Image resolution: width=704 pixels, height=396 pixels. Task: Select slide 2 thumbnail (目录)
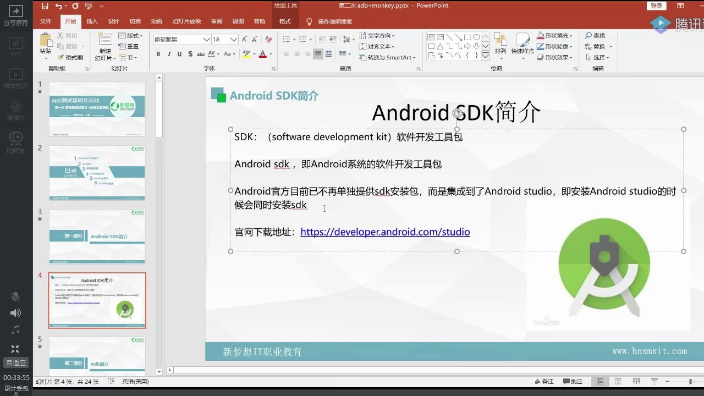pyautogui.click(x=97, y=173)
